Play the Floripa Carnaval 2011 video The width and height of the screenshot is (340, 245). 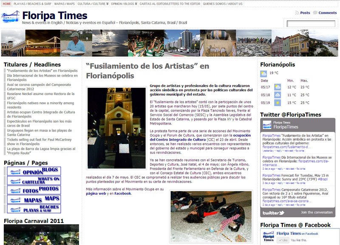pyautogui.click(x=41, y=235)
